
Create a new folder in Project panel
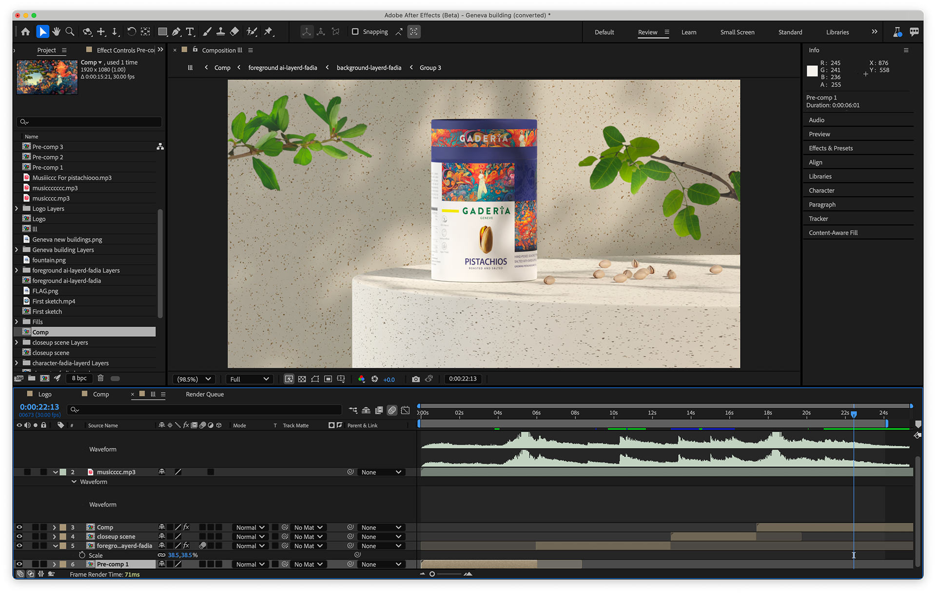point(32,378)
